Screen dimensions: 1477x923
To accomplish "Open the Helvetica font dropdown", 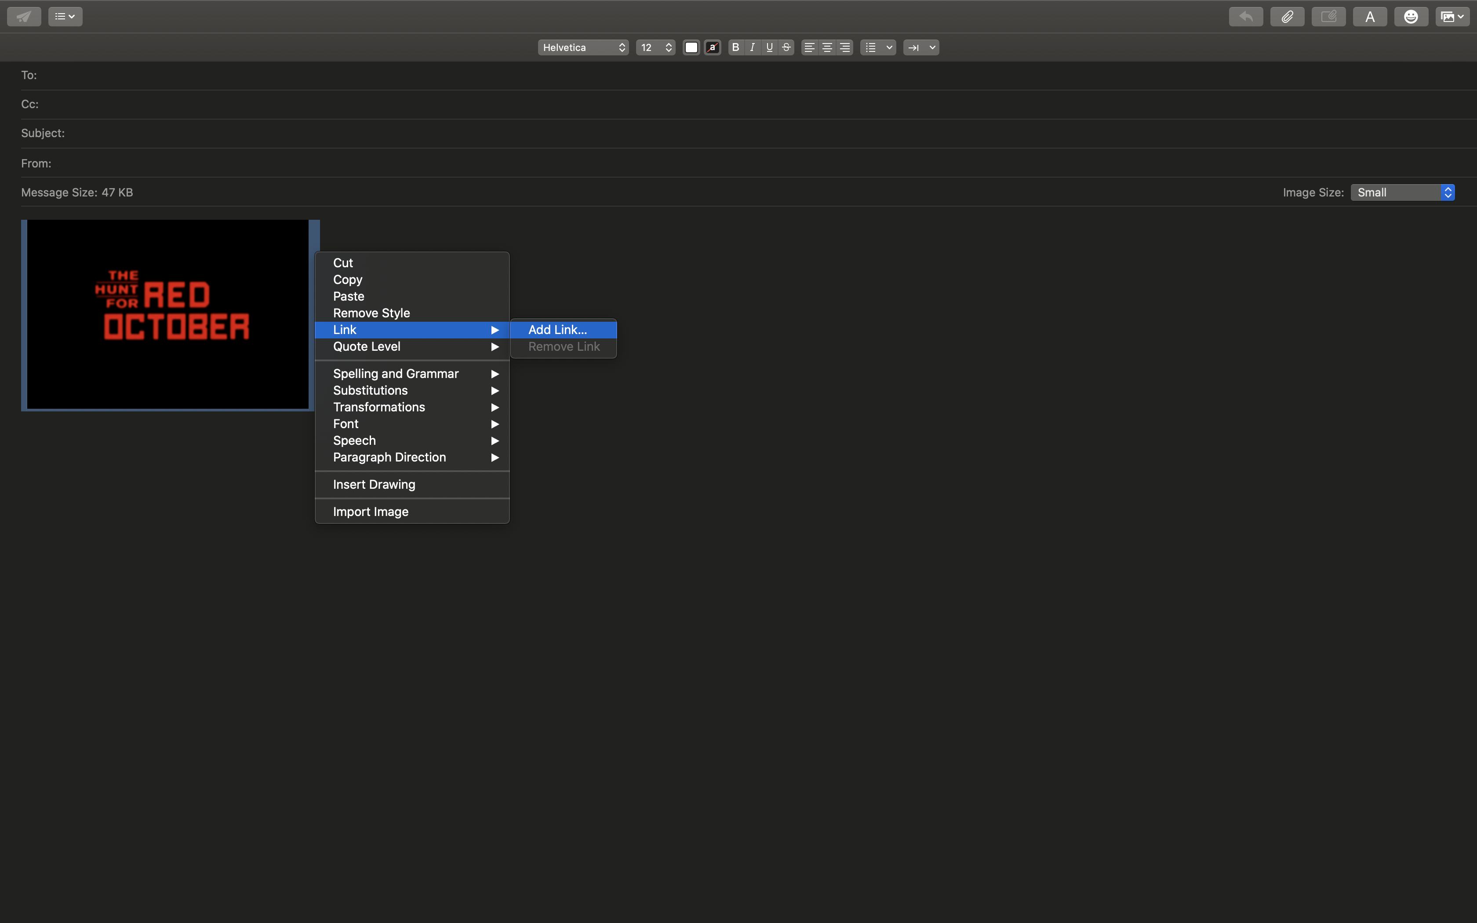I will pyautogui.click(x=583, y=47).
